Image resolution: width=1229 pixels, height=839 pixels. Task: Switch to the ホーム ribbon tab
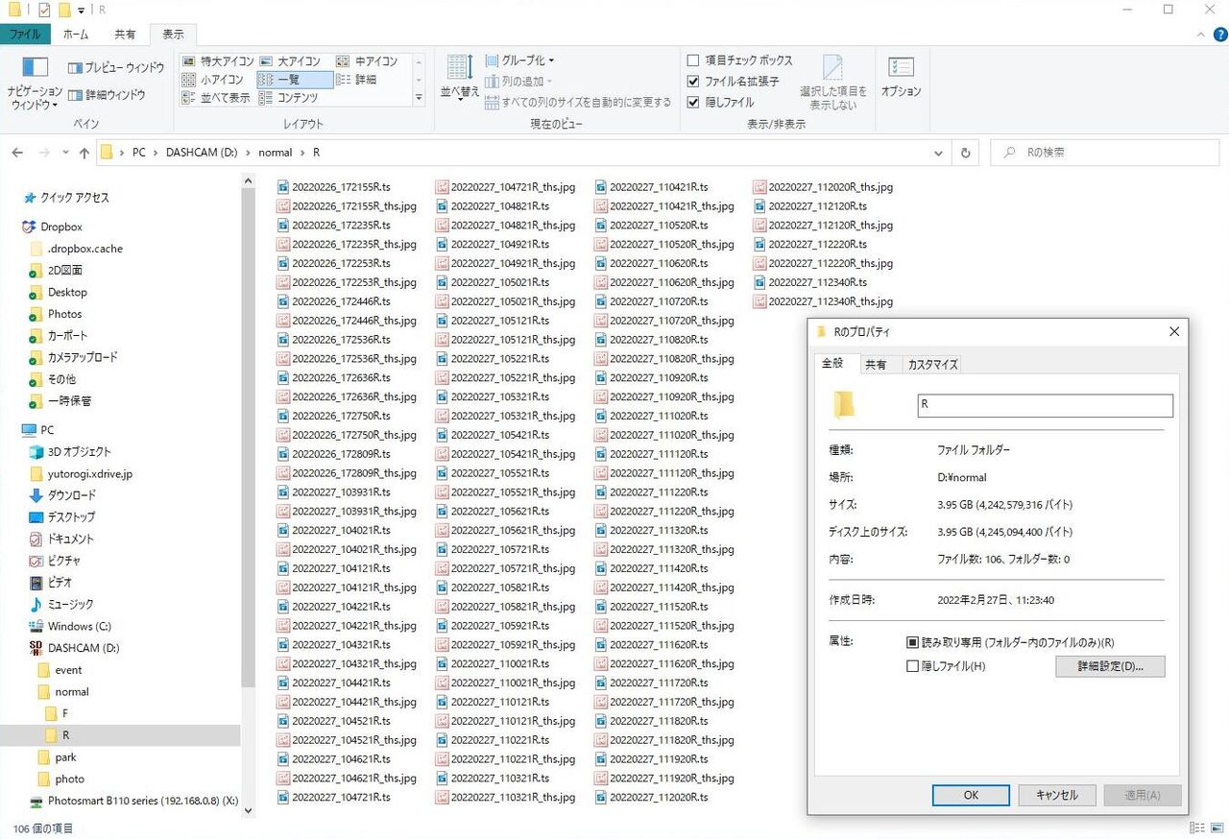pyautogui.click(x=76, y=35)
